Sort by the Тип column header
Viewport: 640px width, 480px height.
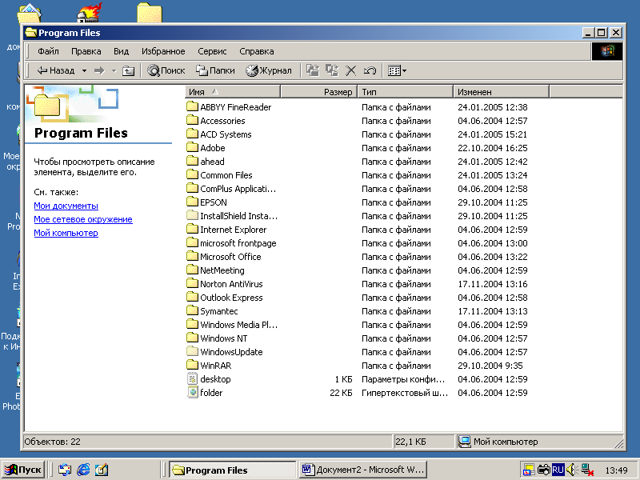406,92
